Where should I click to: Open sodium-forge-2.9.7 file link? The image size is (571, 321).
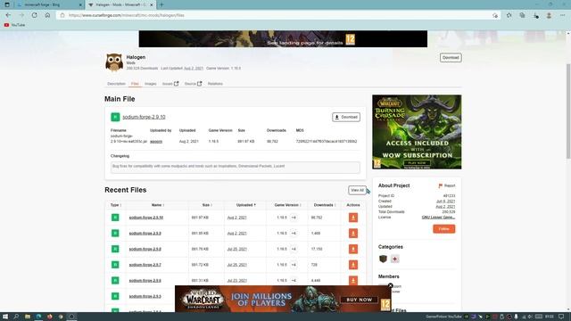click(x=145, y=265)
